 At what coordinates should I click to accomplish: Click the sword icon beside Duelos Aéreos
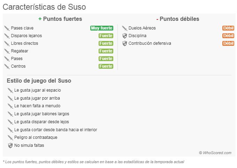coord(124,28)
